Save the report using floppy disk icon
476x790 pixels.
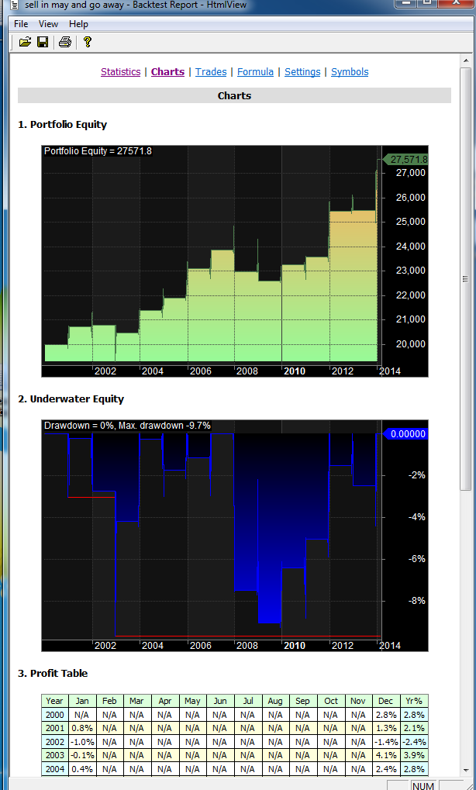pos(43,42)
